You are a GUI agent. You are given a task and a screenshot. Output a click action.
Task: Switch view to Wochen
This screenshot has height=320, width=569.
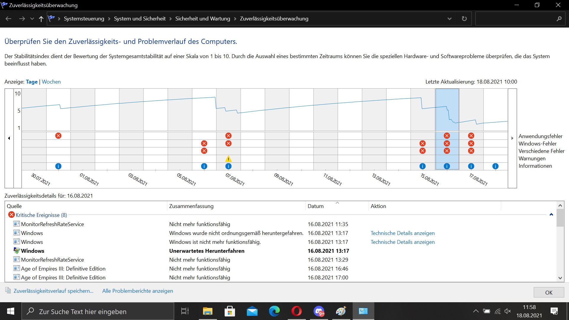[51, 82]
